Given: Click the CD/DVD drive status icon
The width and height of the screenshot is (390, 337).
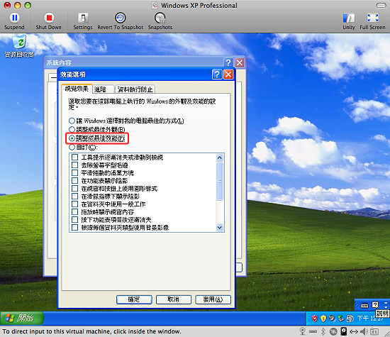Looking at the screenshot, I should point(333,331).
